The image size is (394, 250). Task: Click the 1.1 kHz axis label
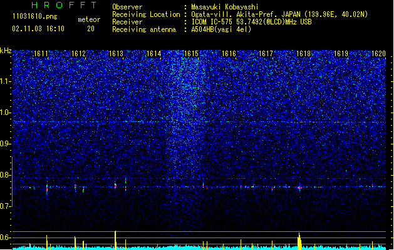[x=6, y=81]
